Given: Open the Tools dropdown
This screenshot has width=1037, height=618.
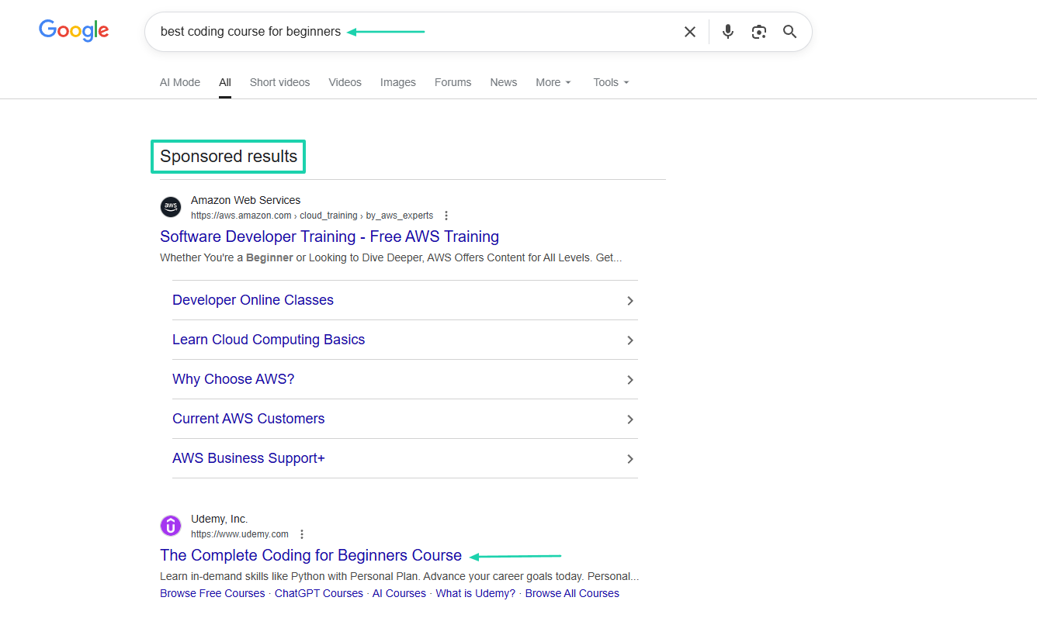Looking at the screenshot, I should [612, 82].
